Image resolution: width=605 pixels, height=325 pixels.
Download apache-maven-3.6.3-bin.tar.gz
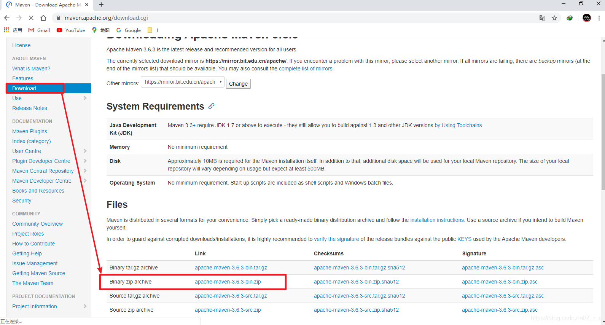(x=231, y=268)
